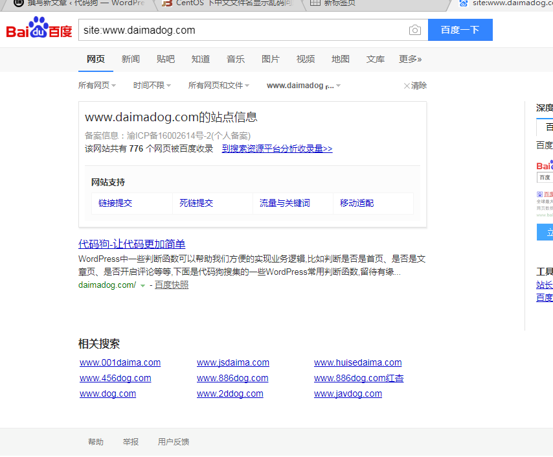
Task: Click the 百度一下 search button
Action: coord(460,30)
